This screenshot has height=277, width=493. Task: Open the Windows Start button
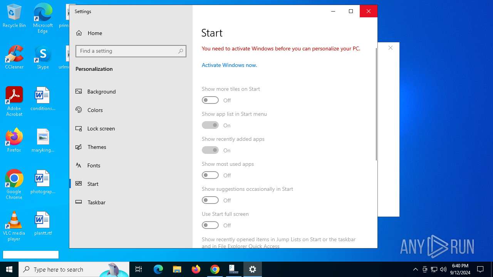(x=9, y=269)
